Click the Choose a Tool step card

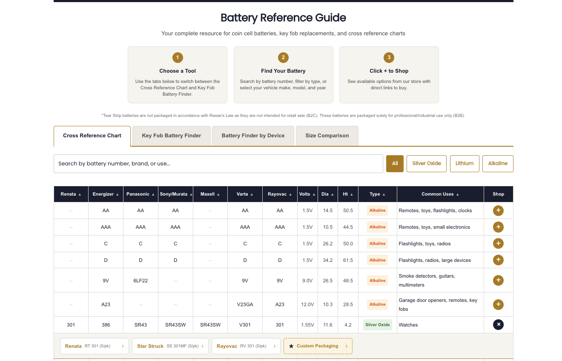click(178, 75)
